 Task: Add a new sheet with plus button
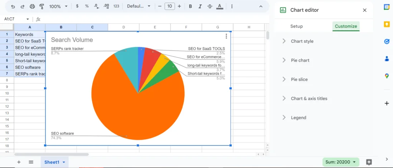click(19, 162)
